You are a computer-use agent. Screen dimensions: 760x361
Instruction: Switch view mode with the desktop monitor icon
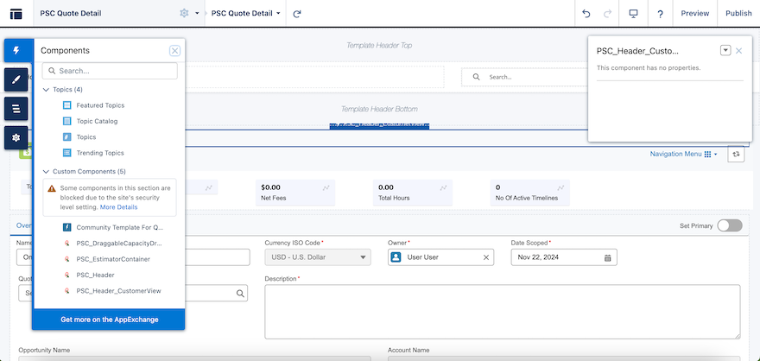coord(633,14)
